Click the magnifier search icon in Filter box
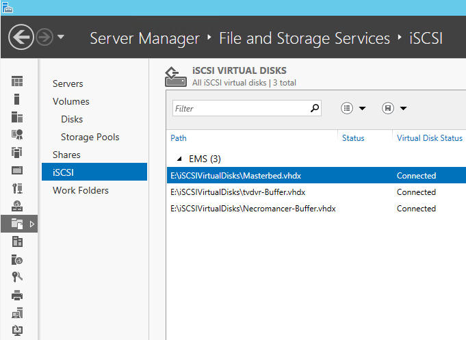466x340 pixels. click(x=315, y=108)
